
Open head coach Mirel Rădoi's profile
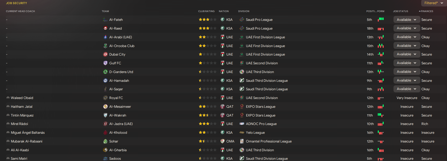coord(19,124)
